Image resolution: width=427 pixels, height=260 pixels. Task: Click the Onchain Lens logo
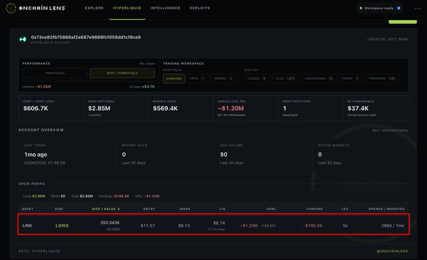[x=36, y=8]
